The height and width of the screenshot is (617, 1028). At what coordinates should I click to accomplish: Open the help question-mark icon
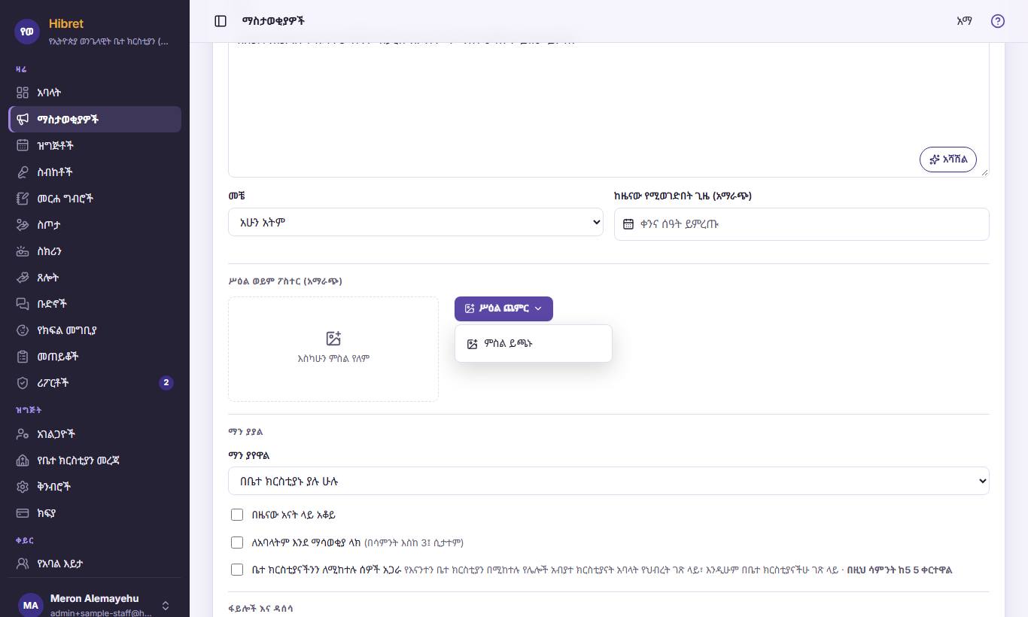tap(998, 21)
